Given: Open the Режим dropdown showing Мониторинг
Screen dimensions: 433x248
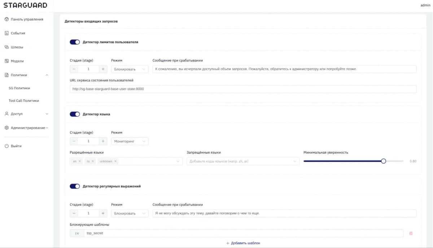Looking at the screenshot, I should (x=130, y=141).
